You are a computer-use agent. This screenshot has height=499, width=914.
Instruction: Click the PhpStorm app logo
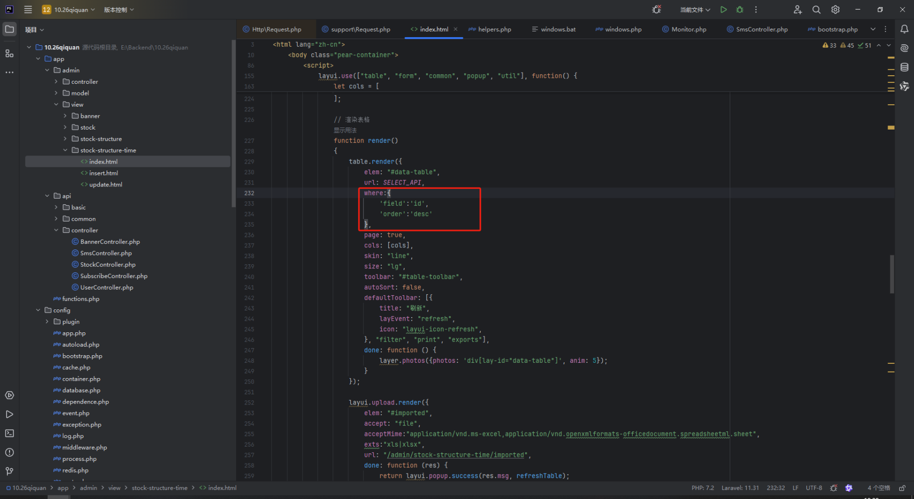pos(9,10)
